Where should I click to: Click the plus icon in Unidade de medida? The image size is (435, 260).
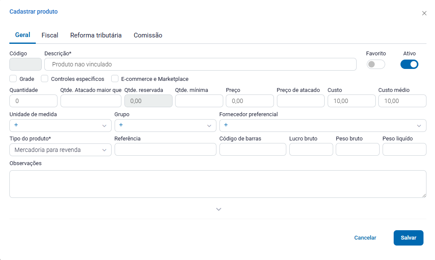tap(16, 125)
